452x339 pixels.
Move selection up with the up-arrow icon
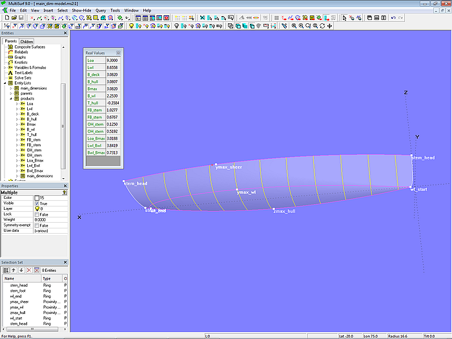(14, 270)
